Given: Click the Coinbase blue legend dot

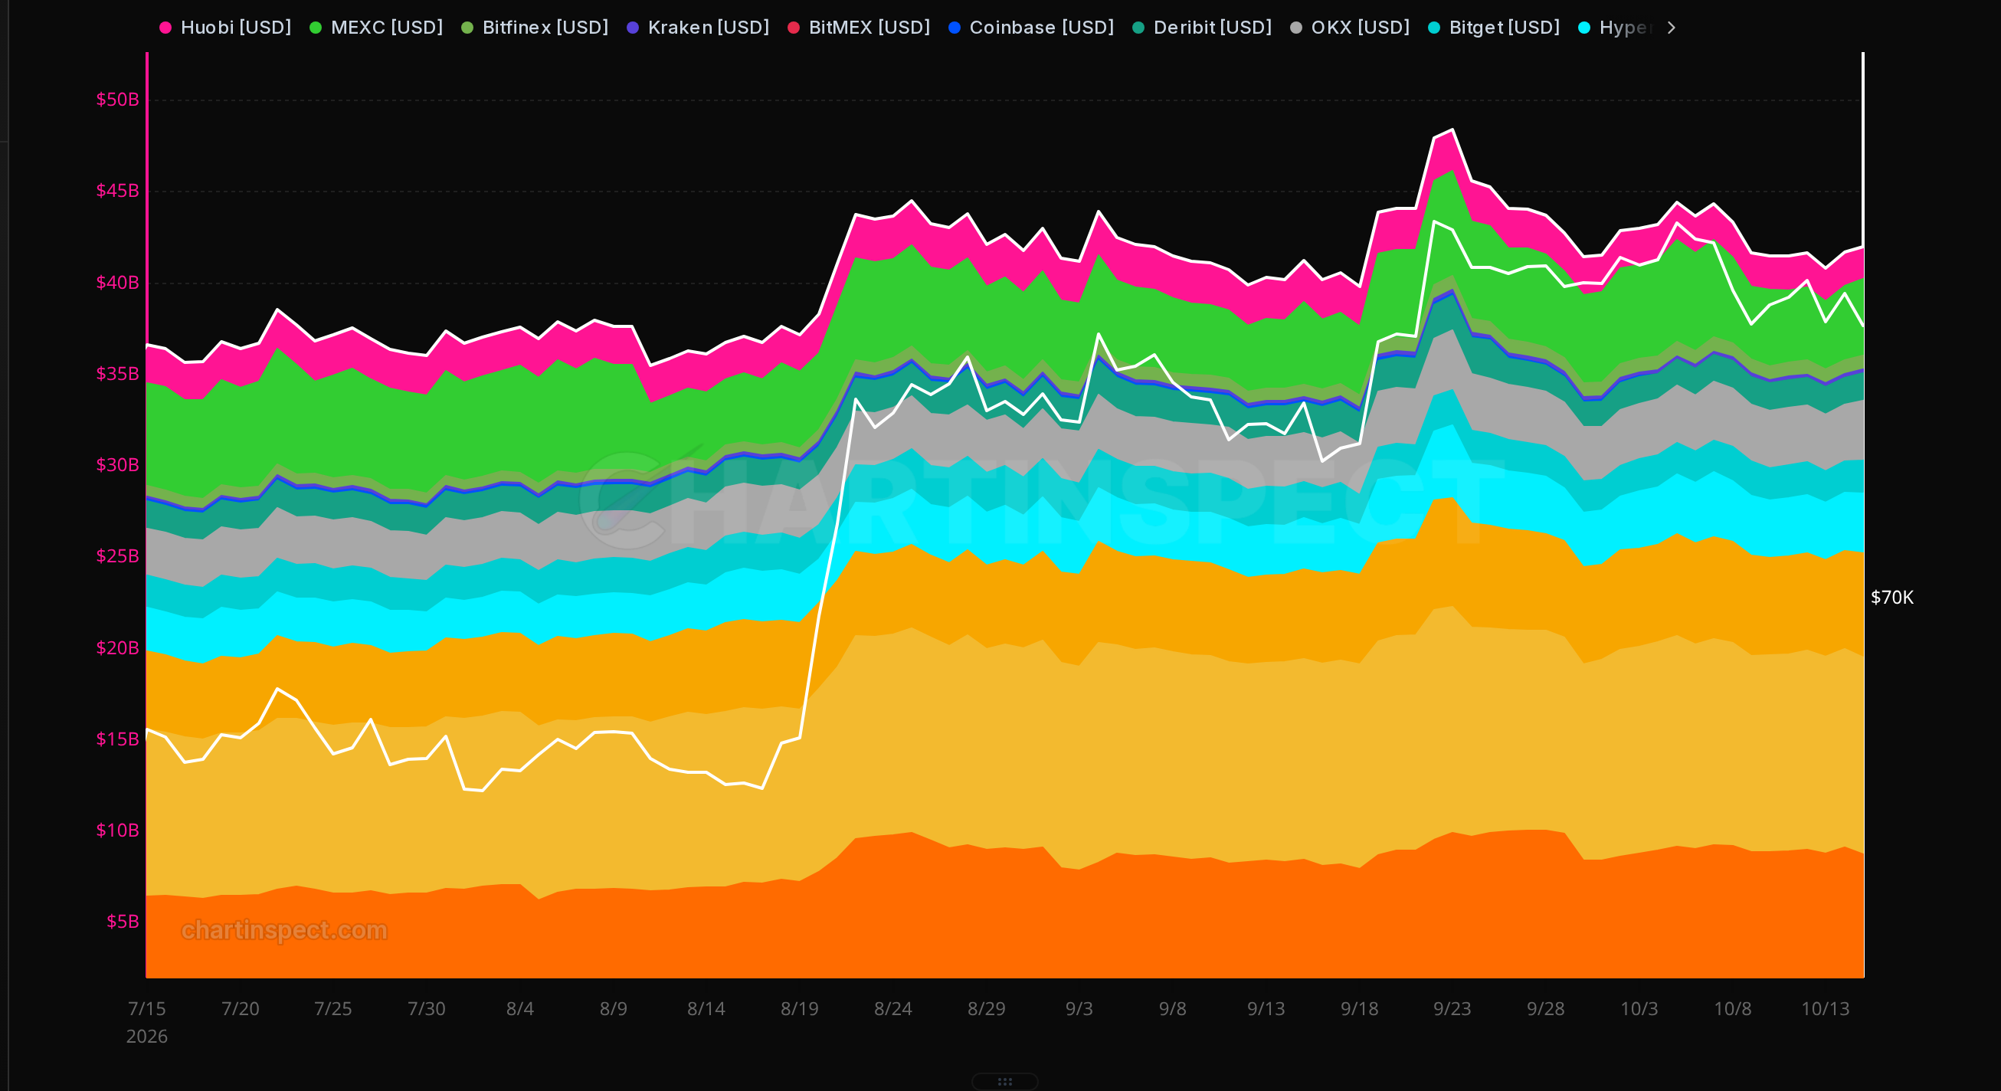Looking at the screenshot, I should point(955,28).
